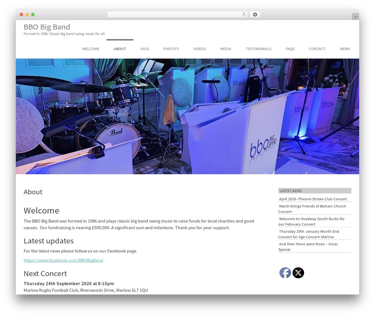Open the Welcome menu item
375x317 pixels.
(91, 49)
